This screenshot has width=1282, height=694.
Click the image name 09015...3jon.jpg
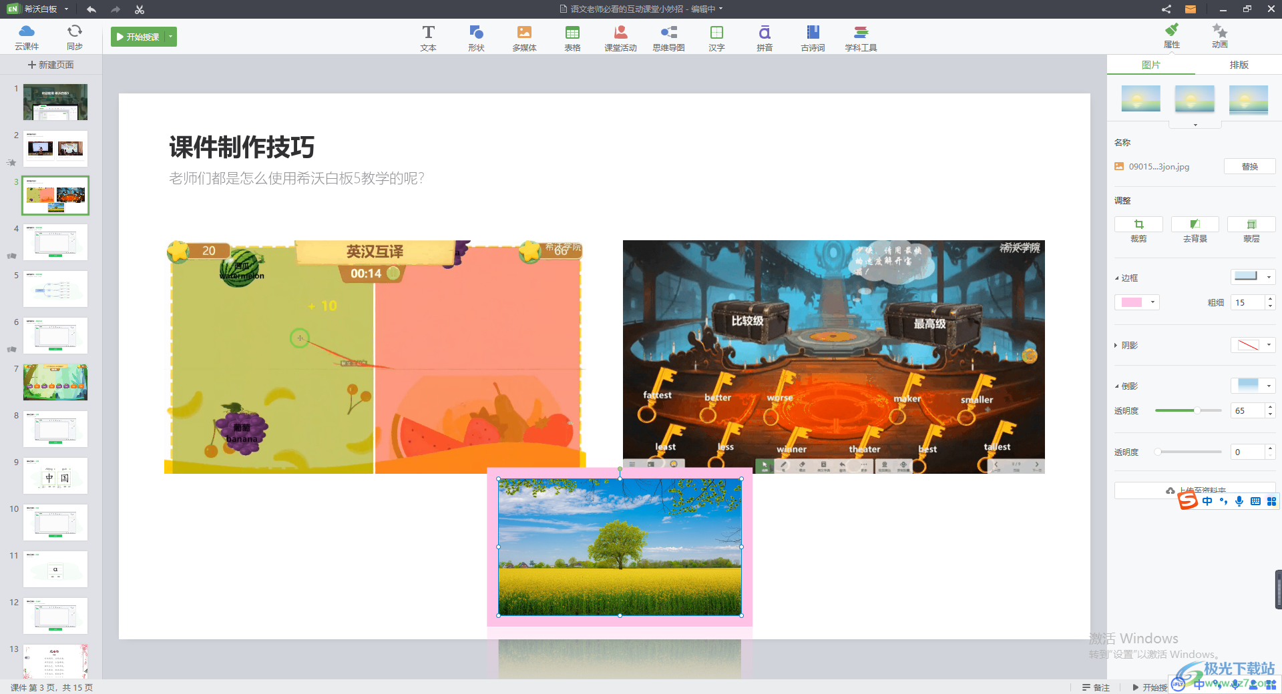point(1159,167)
